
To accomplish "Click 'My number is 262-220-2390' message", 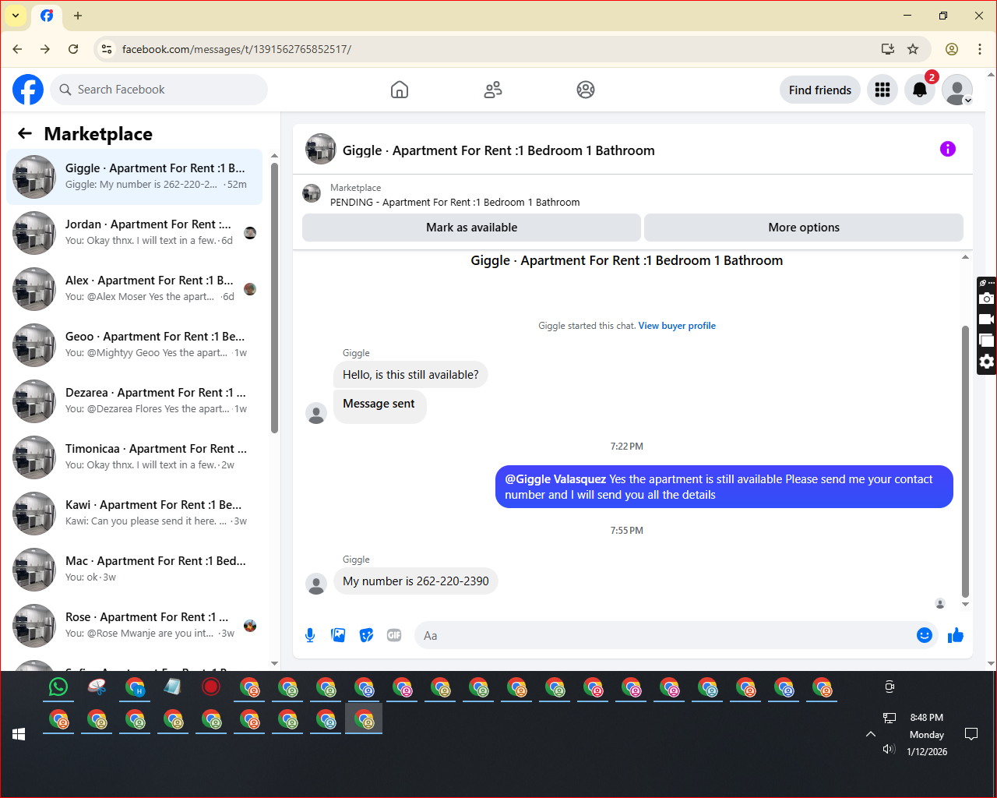I will pyautogui.click(x=416, y=581).
